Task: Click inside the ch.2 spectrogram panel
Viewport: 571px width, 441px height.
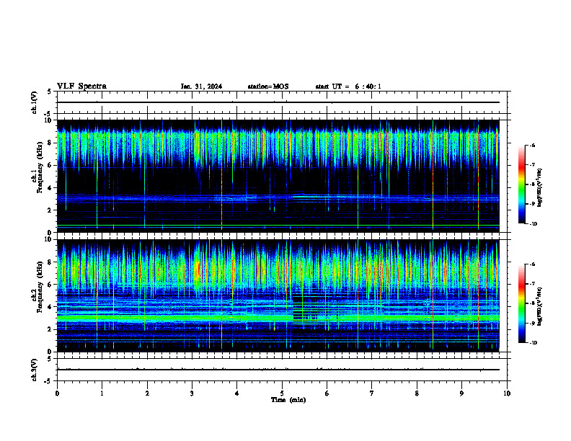Action: click(278, 295)
